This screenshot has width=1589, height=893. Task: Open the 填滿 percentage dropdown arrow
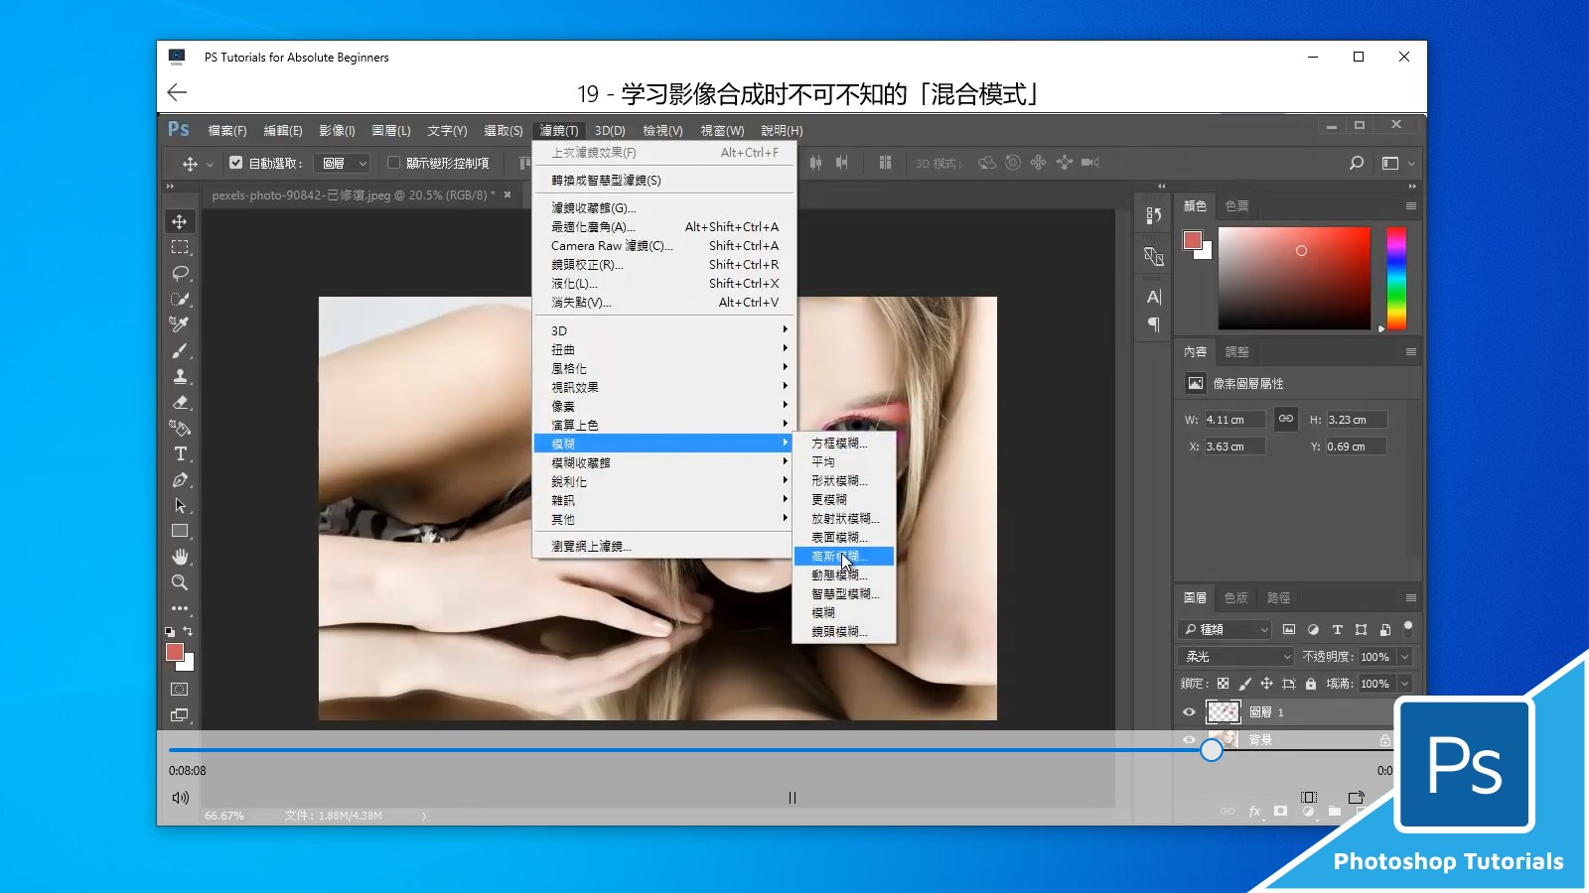(1405, 684)
